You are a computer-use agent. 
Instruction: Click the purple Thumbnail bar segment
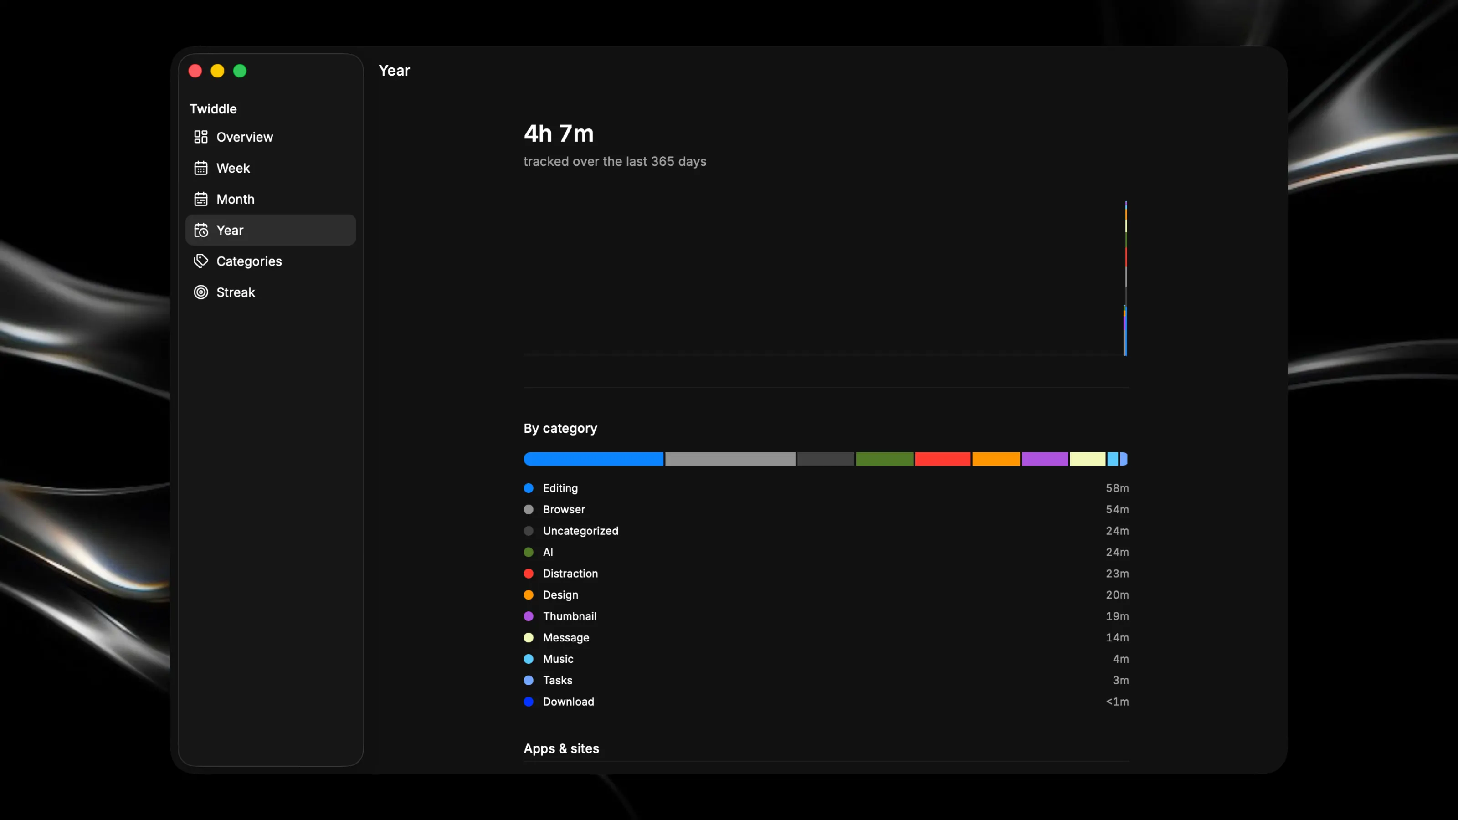click(1045, 459)
